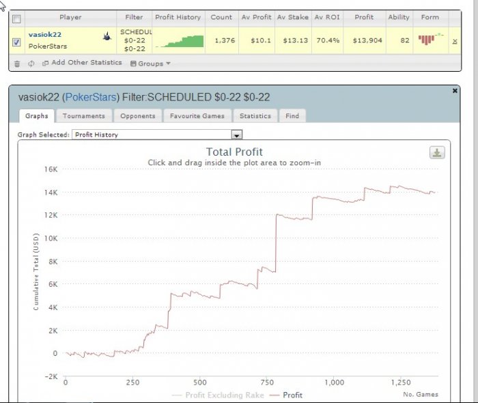Sort by the Filter column header

134,17
